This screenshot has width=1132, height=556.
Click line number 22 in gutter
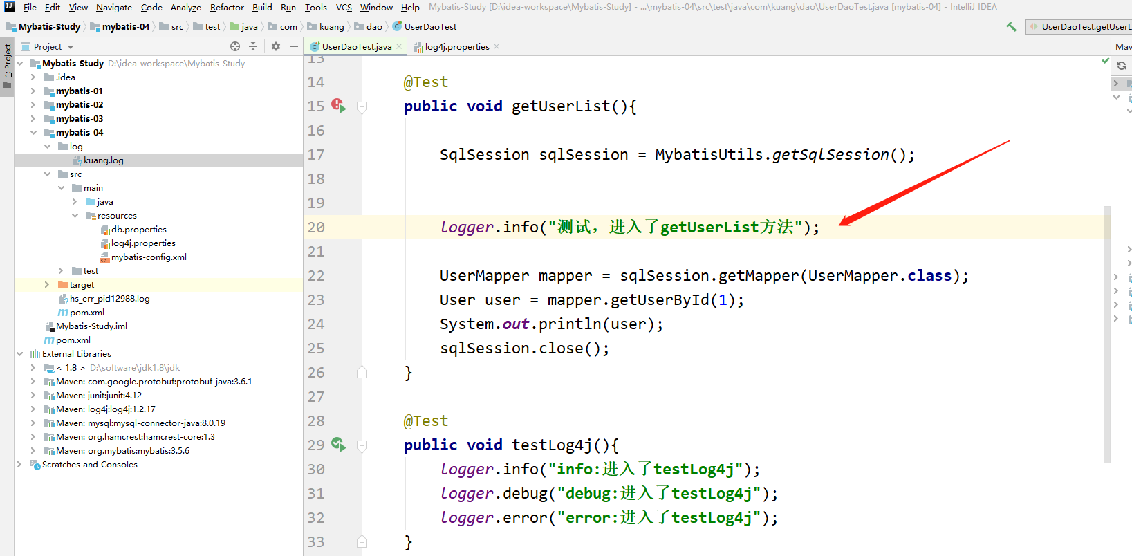pos(316,275)
